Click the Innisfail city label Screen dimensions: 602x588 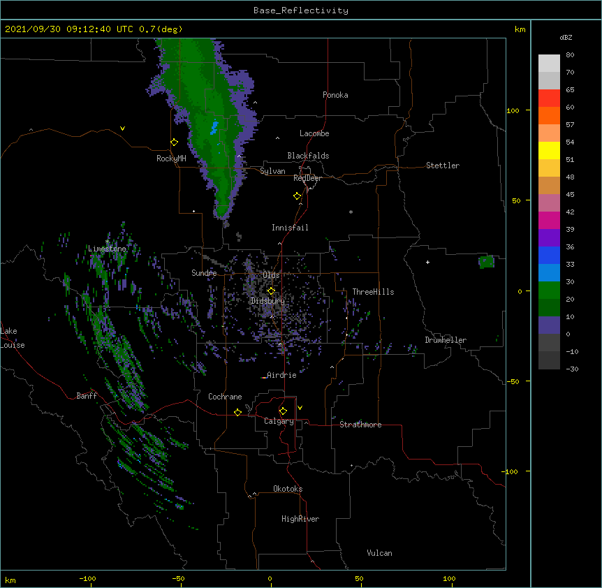[x=290, y=228]
